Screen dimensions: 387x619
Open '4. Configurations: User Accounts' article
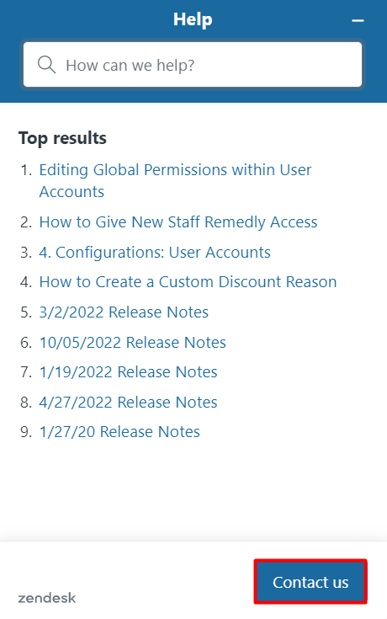point(155,253)
